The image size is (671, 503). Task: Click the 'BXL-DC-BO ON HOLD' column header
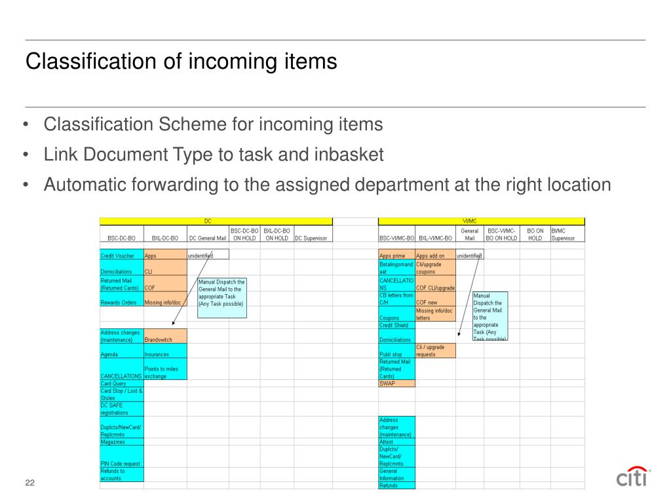click(277, 234)
